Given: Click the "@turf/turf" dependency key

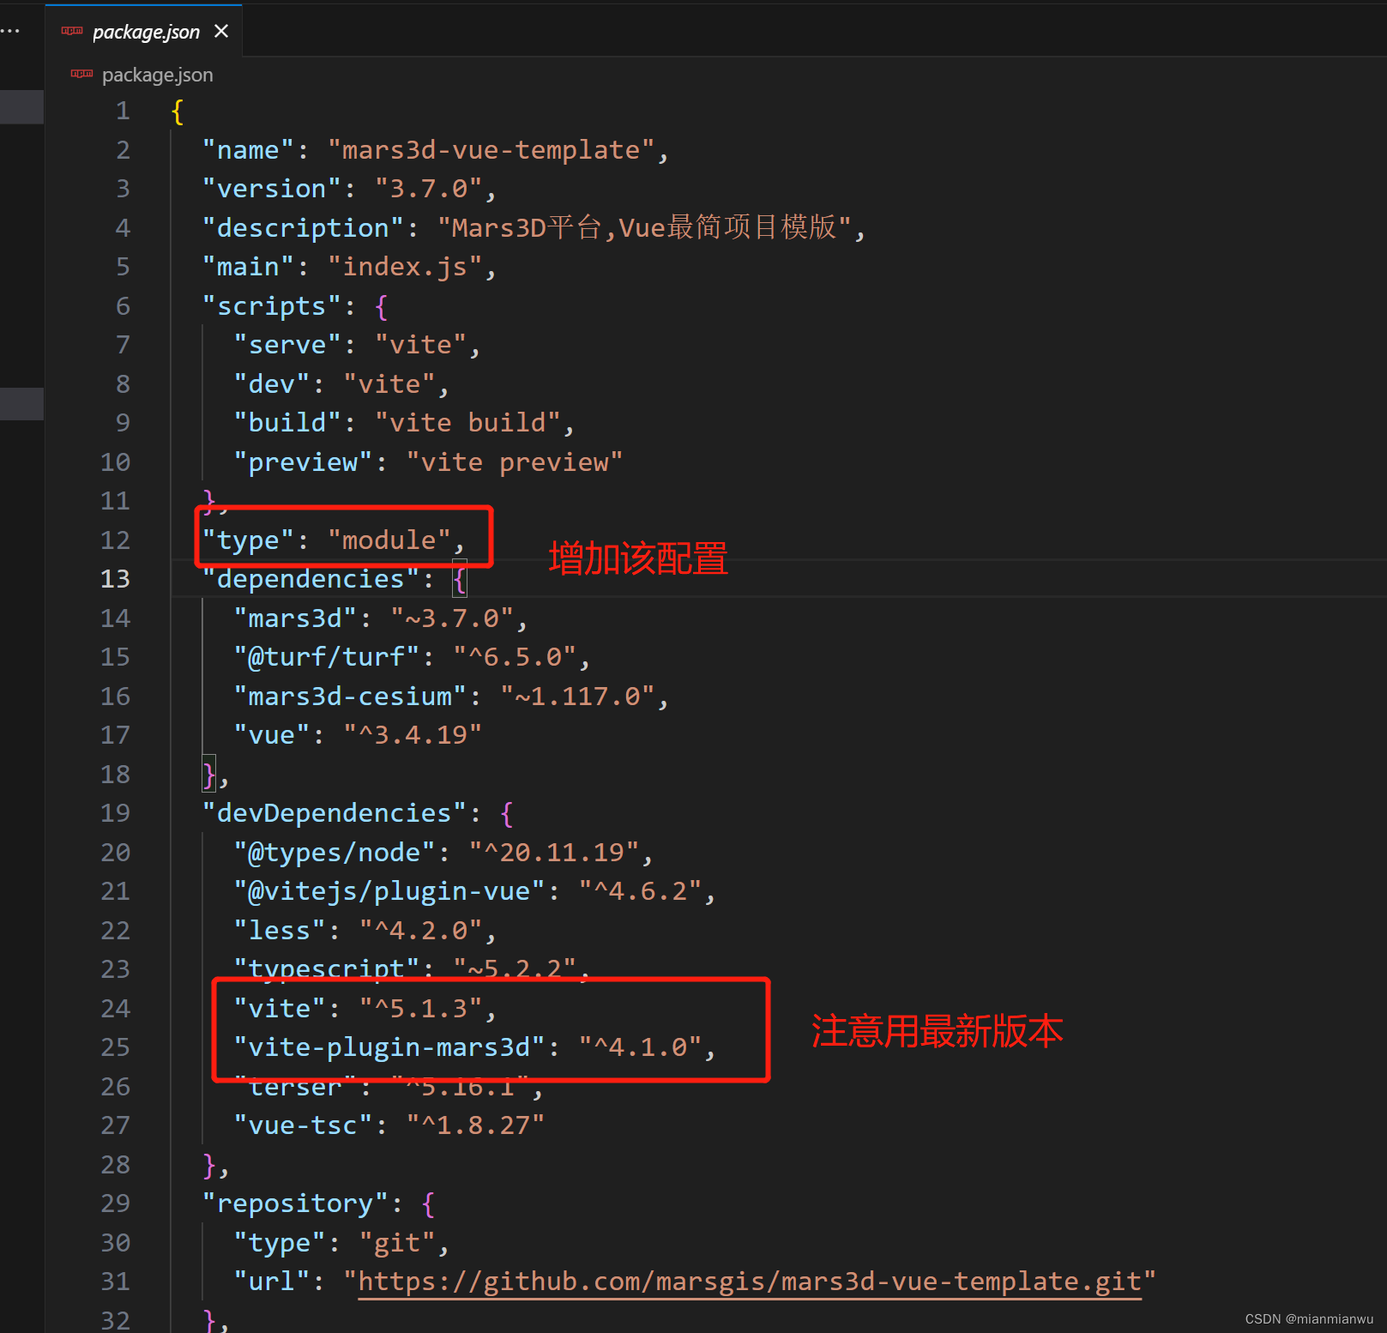Looking at the screenshot, I should click(x=327, y=657).
